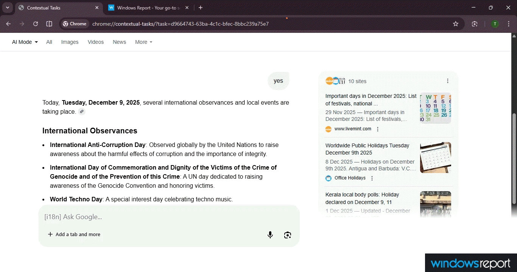Open Google Lens camera search in prompt box
Screen dimensions: 517x272
[x=287, y=235]
